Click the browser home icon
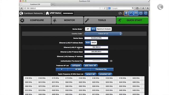The width and height of the screenshot is (169, 95). pyautogui.click(x=148, y=8)
